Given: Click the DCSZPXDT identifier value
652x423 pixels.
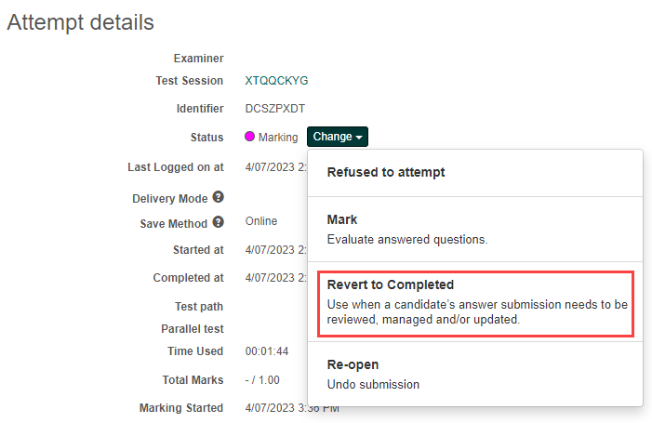Looking at the screenshot, I should [274, 109].
